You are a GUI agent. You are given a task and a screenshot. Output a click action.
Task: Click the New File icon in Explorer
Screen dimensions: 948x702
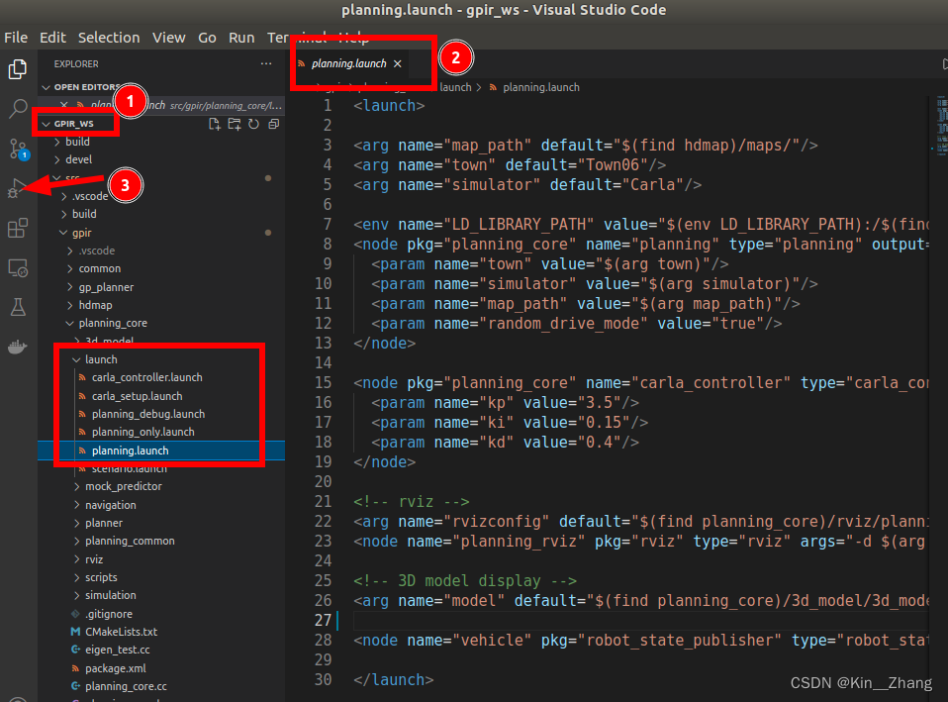(214, 124)
